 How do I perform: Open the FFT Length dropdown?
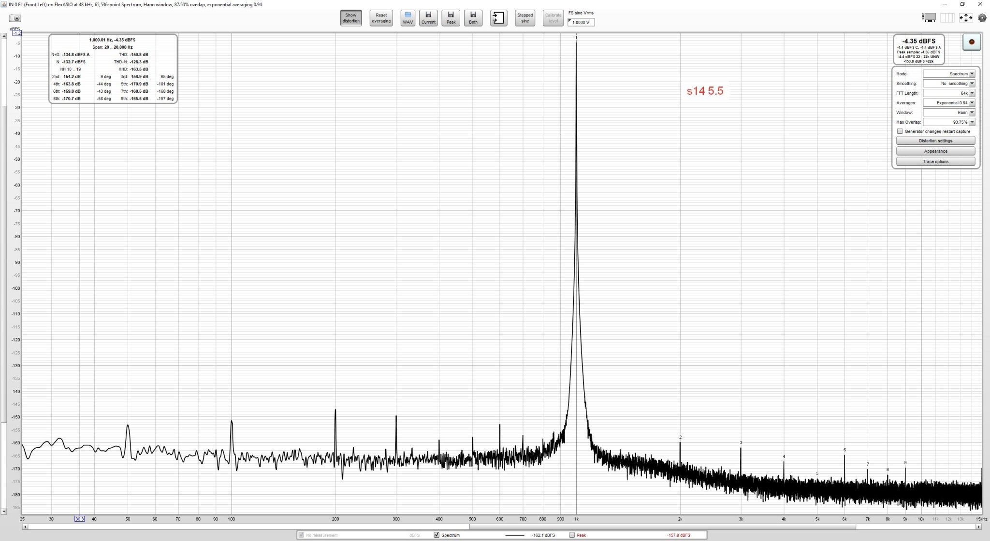click(949, 93)
